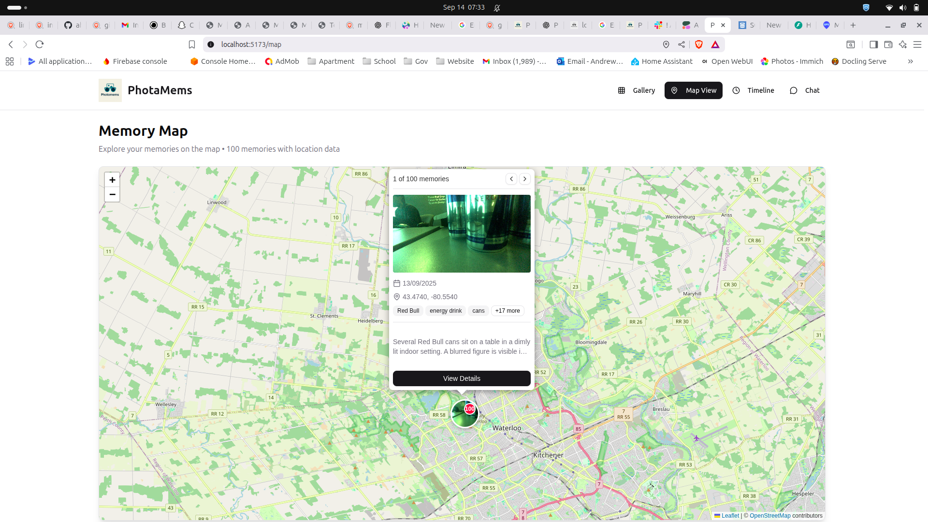Expand hidden bookmarks overflow chevron

coord(910,61)
